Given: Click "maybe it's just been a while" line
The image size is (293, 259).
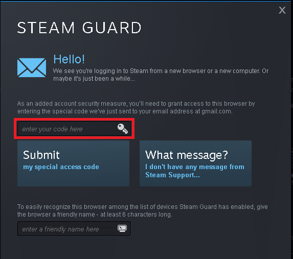Looking at the screenshot, I should [94, 79].
